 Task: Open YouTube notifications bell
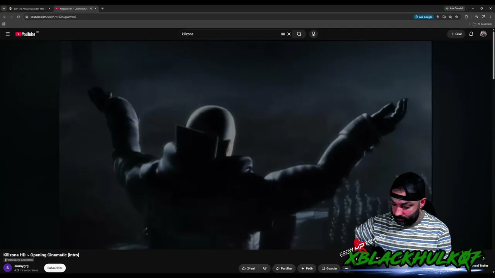point(471,34)
